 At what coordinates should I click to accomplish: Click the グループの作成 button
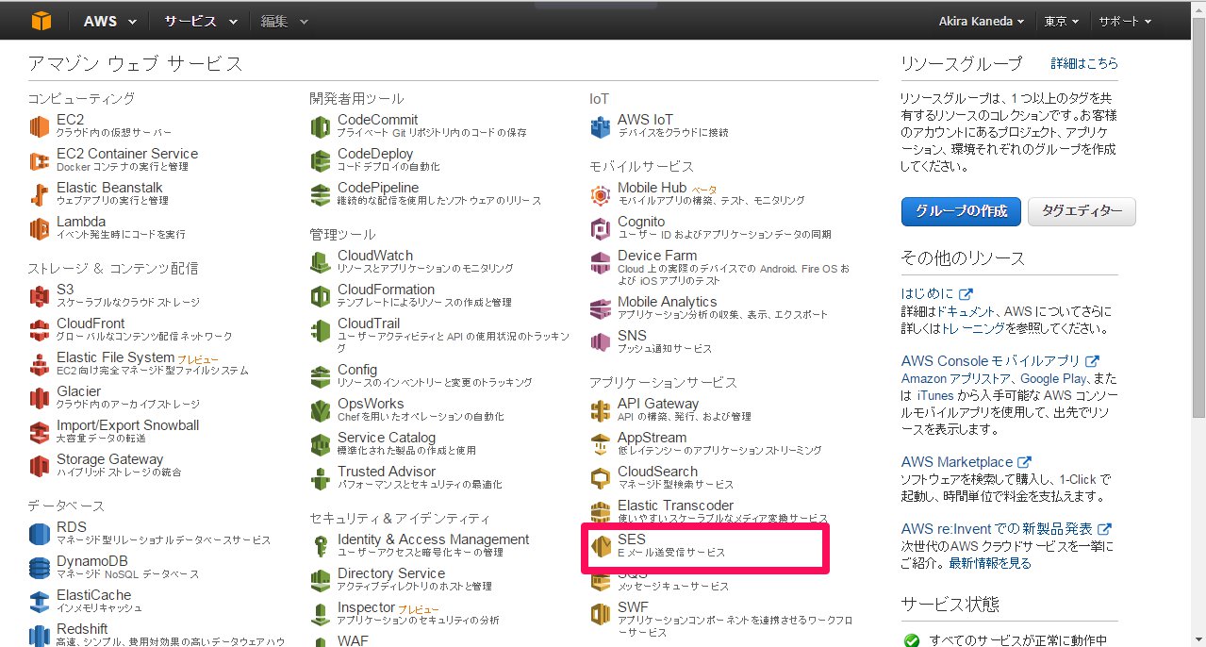[960, 211]
